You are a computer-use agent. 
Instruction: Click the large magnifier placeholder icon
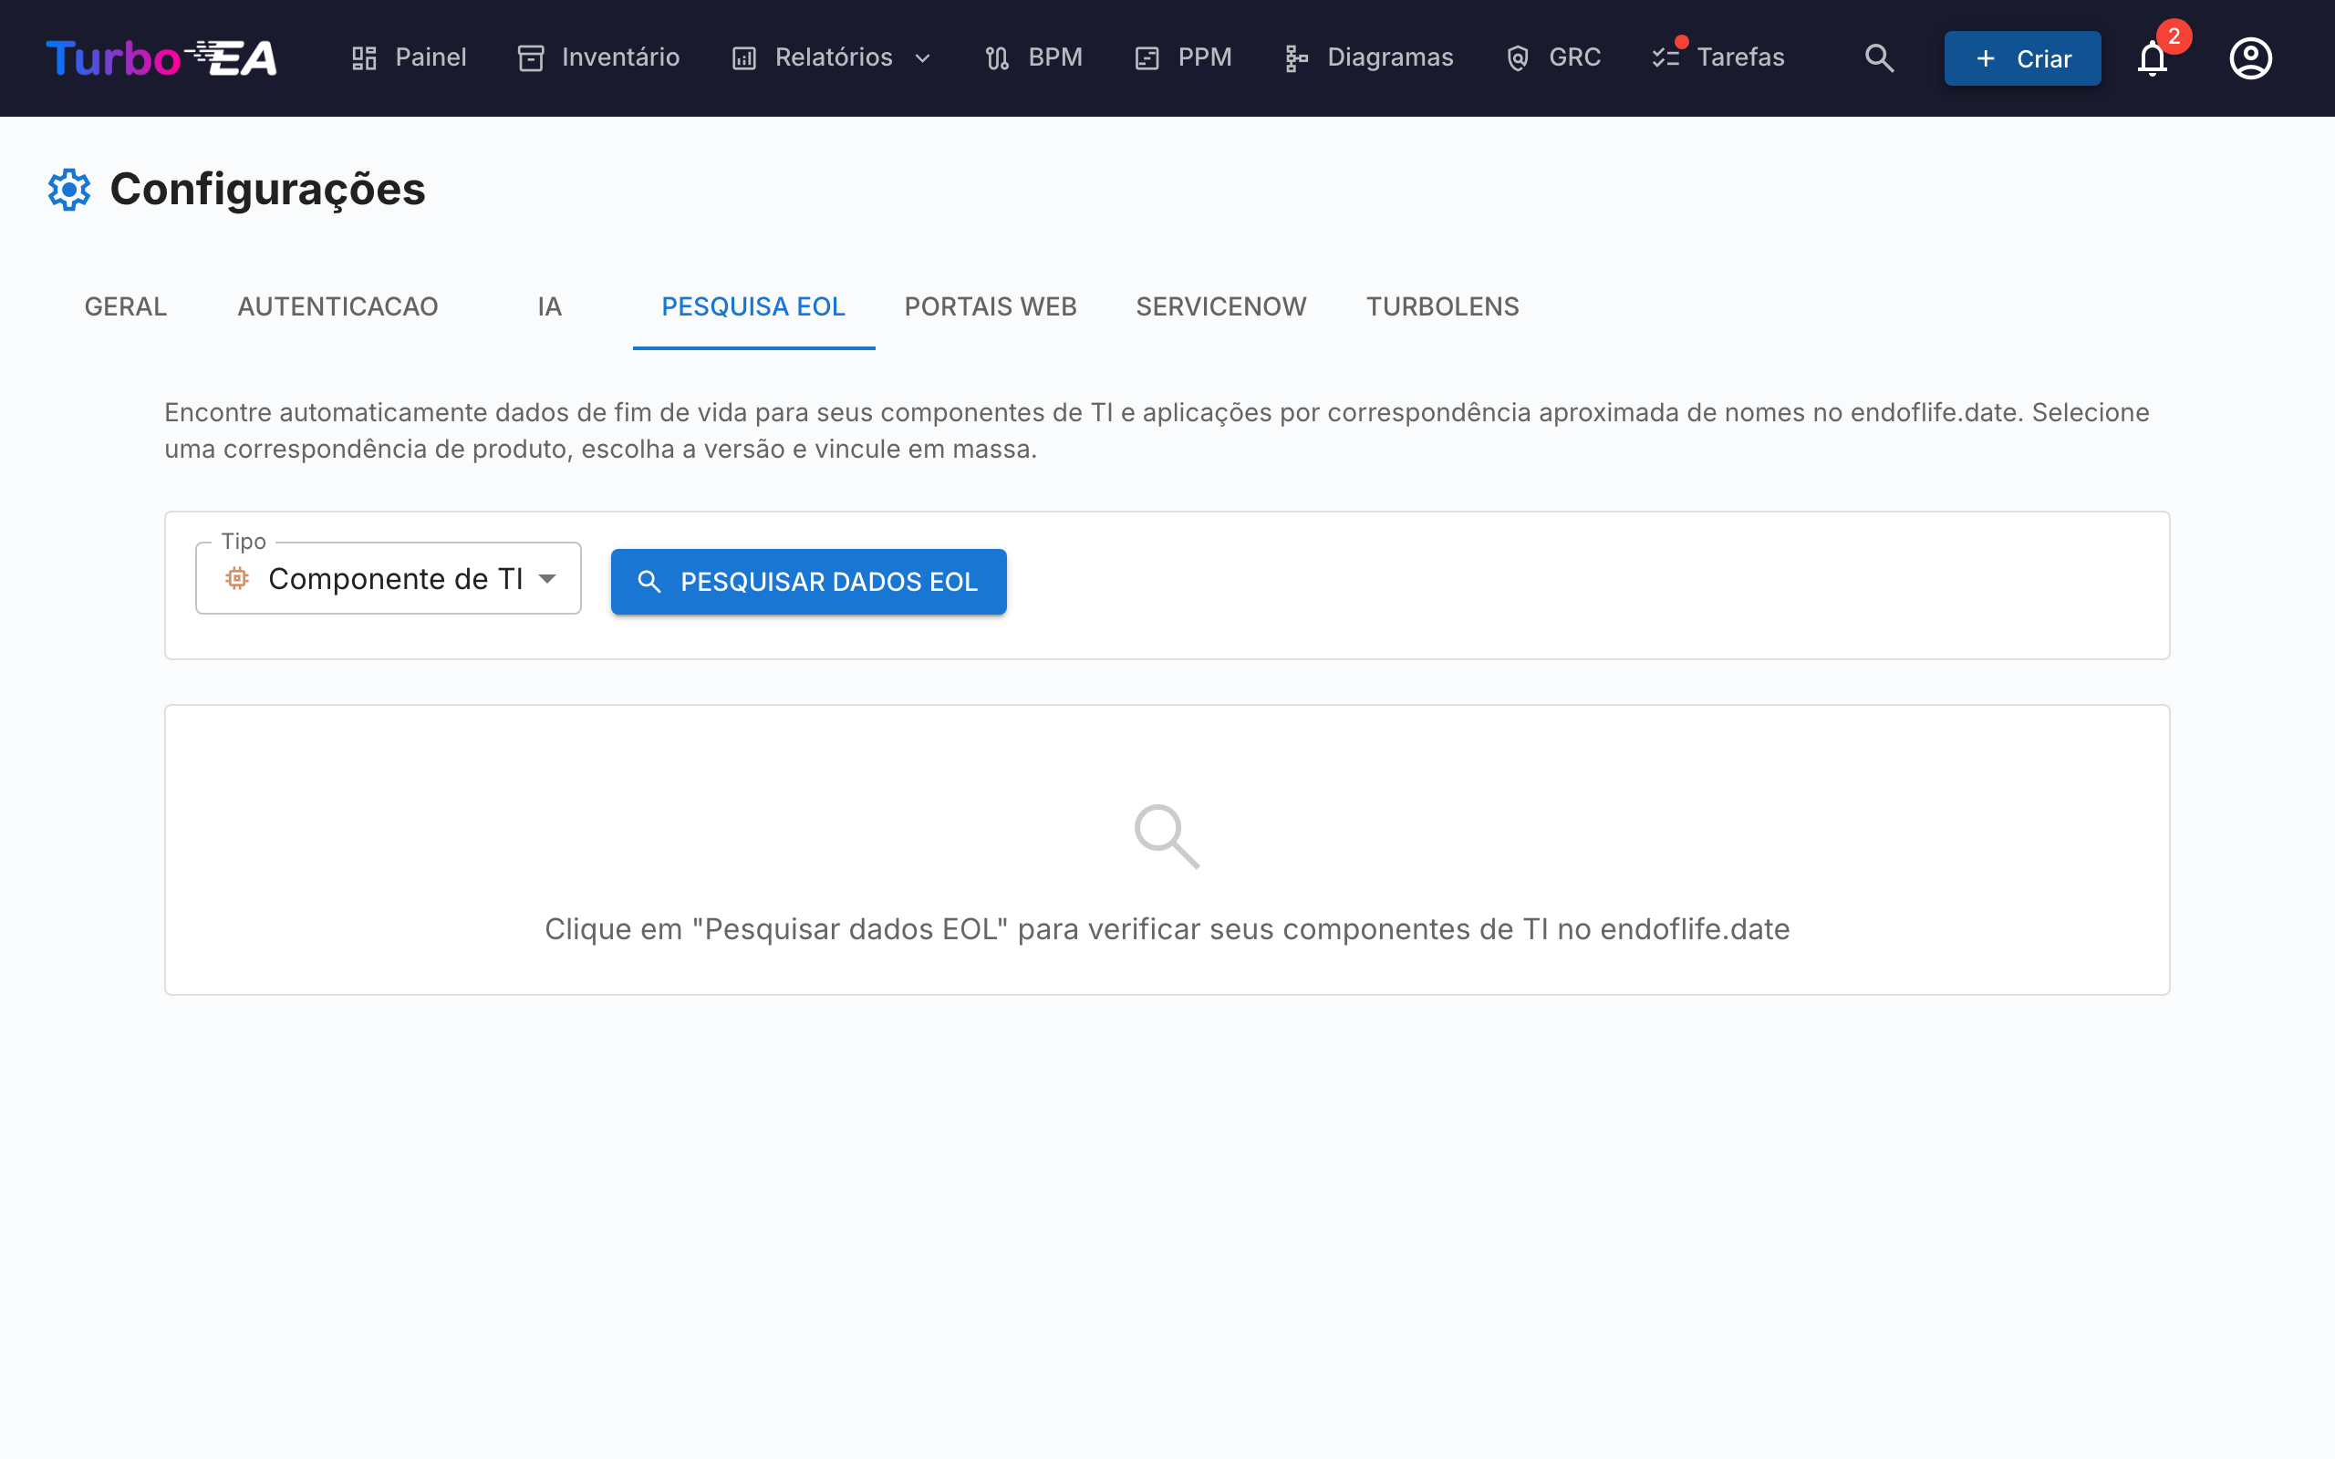1167,836
